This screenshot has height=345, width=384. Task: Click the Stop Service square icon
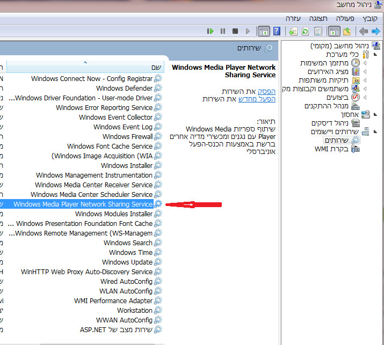(235, 31)
